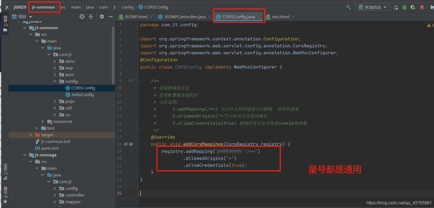The image size is (434, 208).
Task: Close the JSONPController.java tab
Action: pyautogui.click(x=209, y=17)
